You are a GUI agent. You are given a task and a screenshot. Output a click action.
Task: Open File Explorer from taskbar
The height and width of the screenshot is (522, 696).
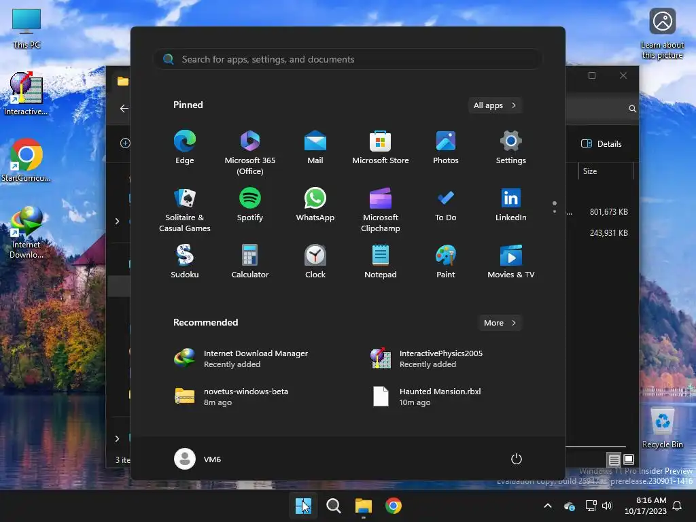tap(364, 506)
